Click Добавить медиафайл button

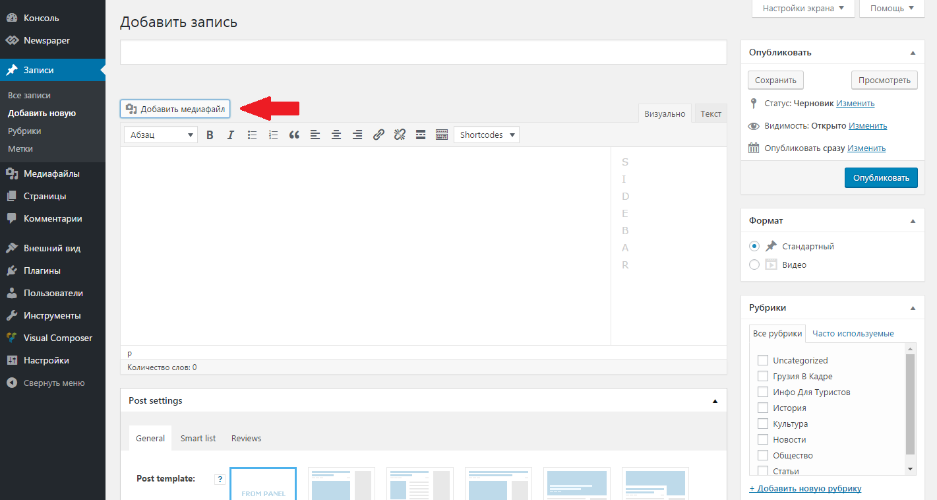175,109
